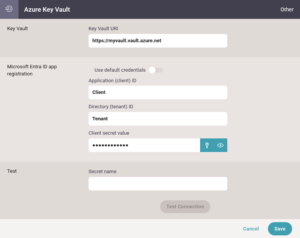The image size is (300, 238).
Task: Focus the empty Secret name field
Action: (158, 184)
